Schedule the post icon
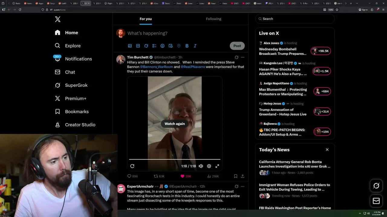 coord(171,46)
